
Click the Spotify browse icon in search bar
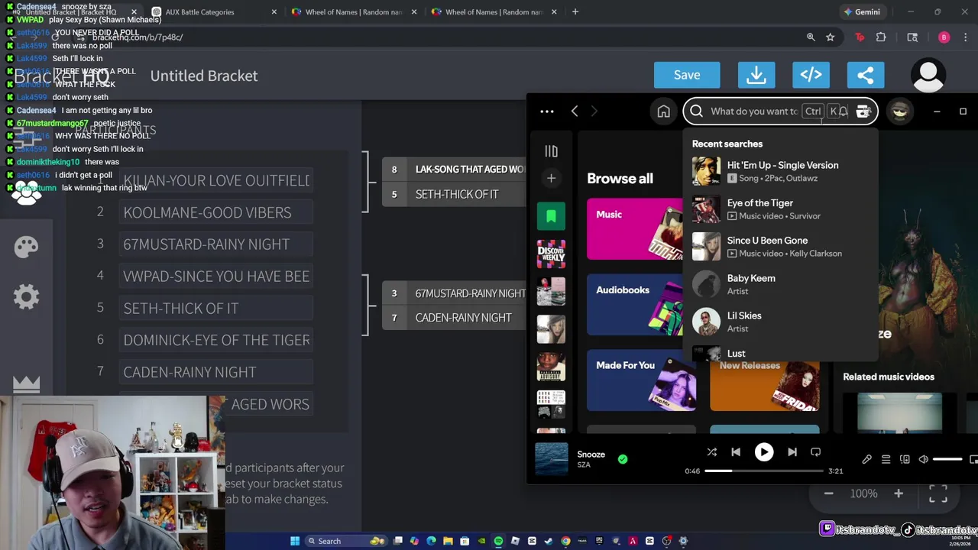pos(863,112)
